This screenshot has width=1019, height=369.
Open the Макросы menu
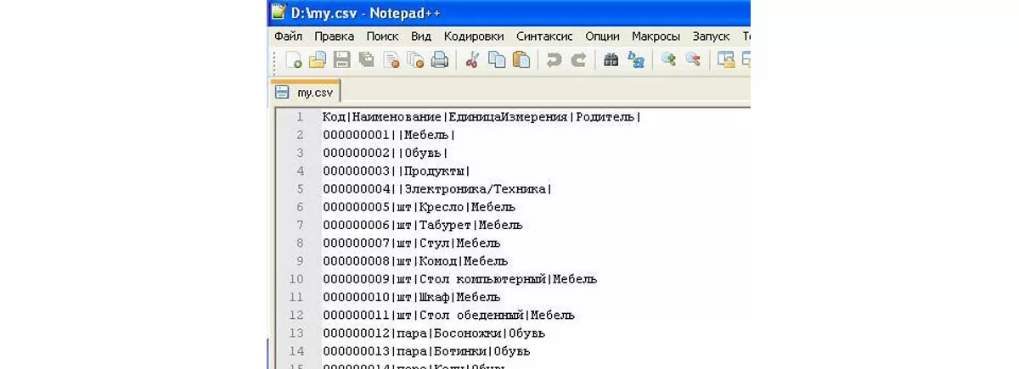point(656,36)
